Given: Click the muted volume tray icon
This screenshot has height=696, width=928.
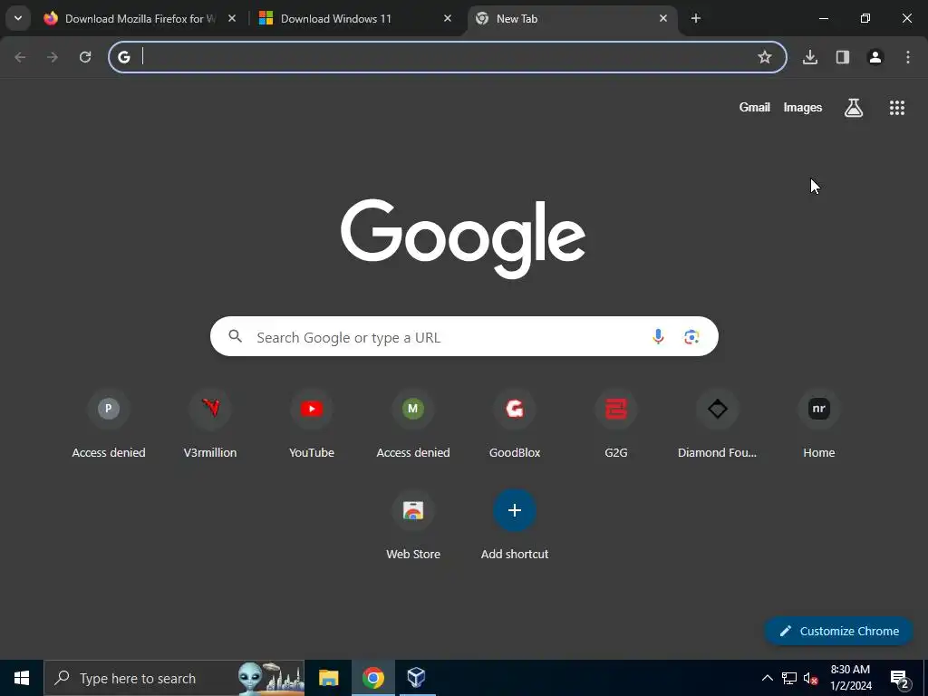Looking at the screenshot, I should [811, 678].
